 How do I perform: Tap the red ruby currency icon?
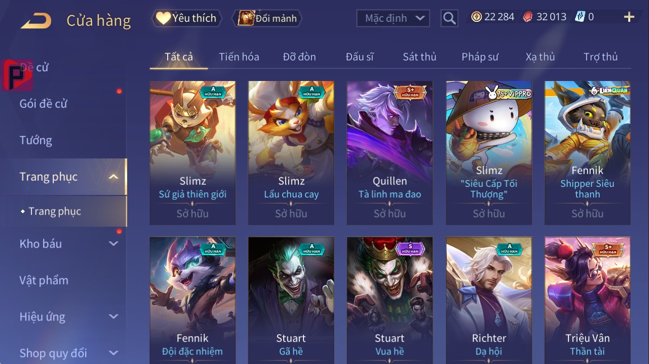[x=528, y=17]
